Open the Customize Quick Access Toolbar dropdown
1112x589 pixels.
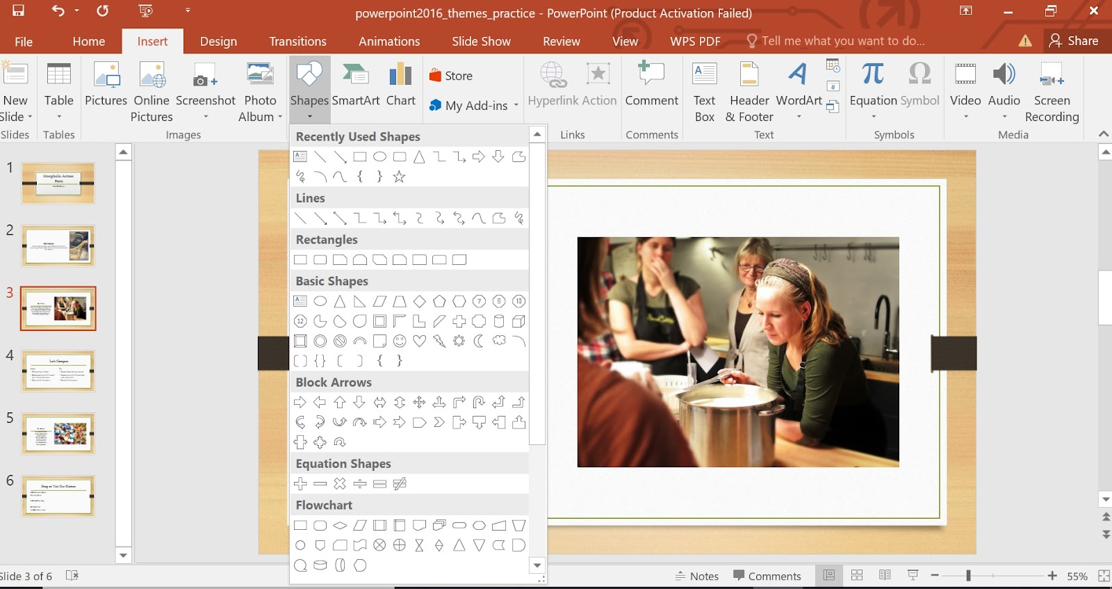click(188, 10)
